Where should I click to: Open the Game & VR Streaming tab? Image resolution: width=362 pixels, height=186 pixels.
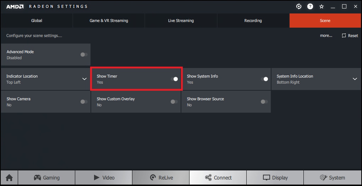109,21
